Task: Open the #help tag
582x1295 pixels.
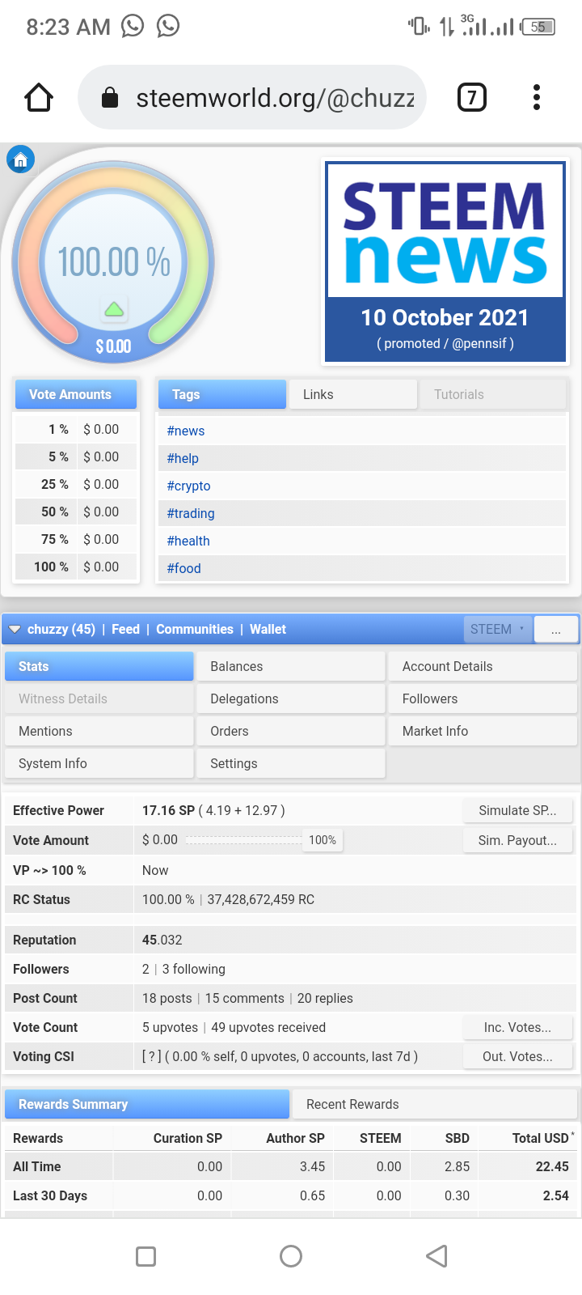Action: (183, 458)
